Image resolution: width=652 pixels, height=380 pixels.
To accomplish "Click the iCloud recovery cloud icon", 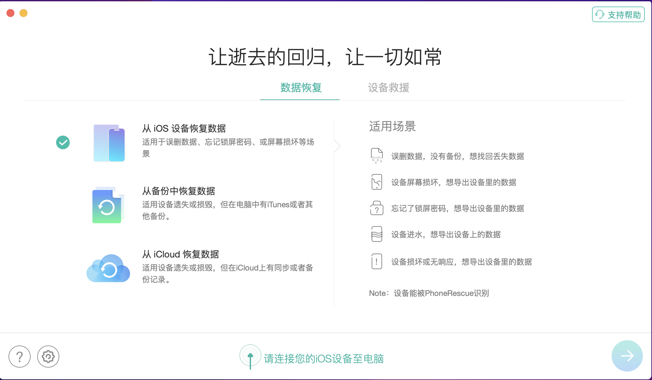I will pos(108,268).
